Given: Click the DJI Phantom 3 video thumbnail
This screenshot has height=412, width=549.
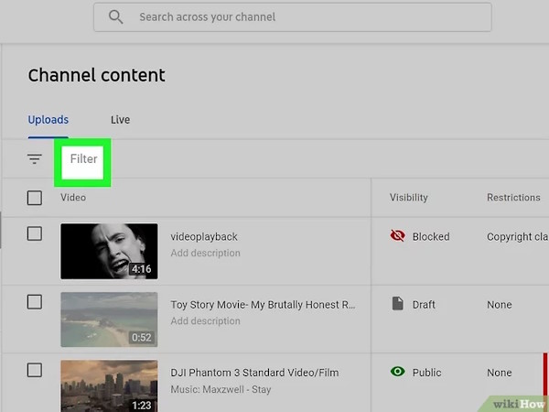Looking at the screenshot, I should click(x=109, y=385).
